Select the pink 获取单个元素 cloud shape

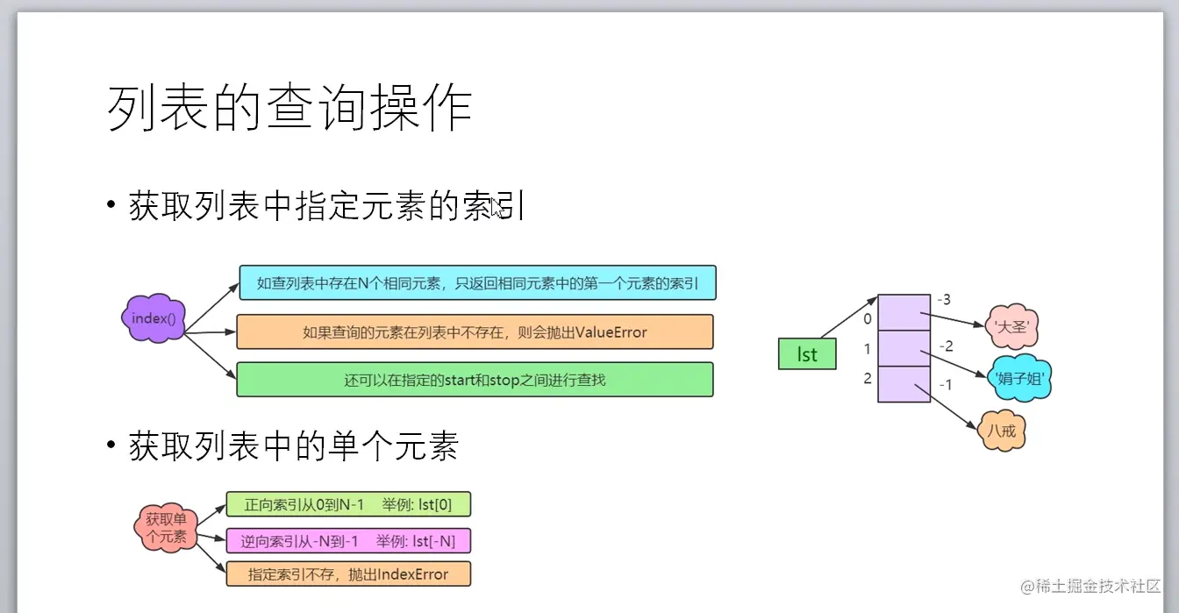coord(166,528)
